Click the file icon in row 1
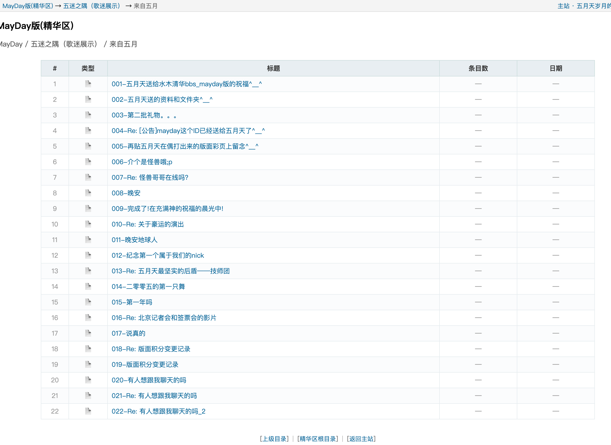 coord(88,84)
